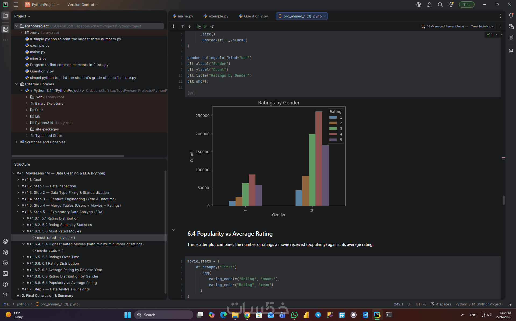This screenshot has height=321, width=516.
Task: Open the Structure tool window icon
Action: (5, 29)
